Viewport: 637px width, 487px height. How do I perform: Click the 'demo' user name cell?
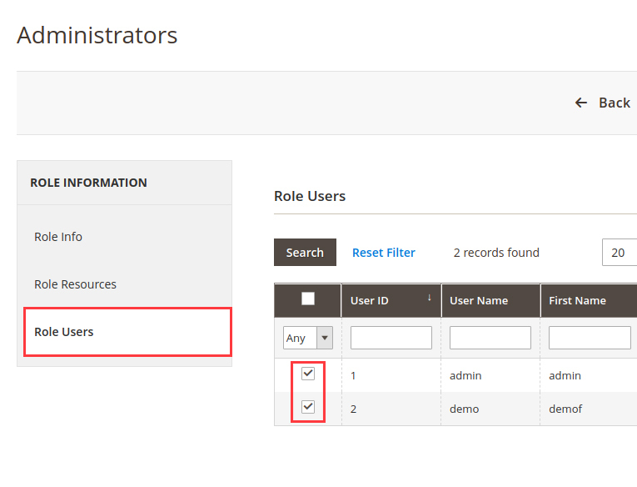[465, 409]
